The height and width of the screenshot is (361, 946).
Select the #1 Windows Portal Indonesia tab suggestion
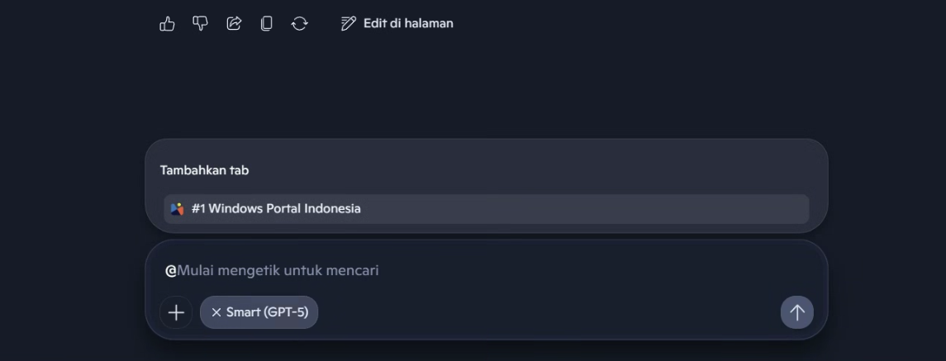coord(276,209)
